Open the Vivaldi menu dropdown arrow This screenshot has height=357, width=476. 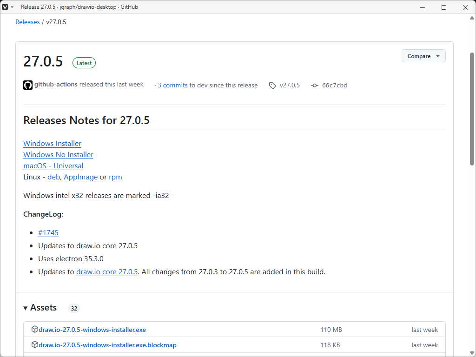(12, 7)
